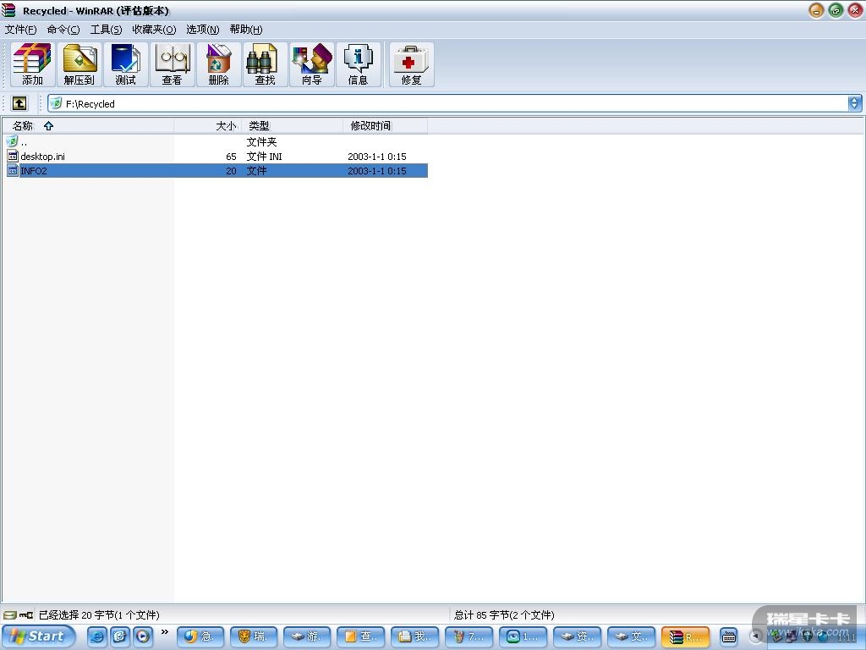Open the 收藏夹(O) menu

coord(154,30)
